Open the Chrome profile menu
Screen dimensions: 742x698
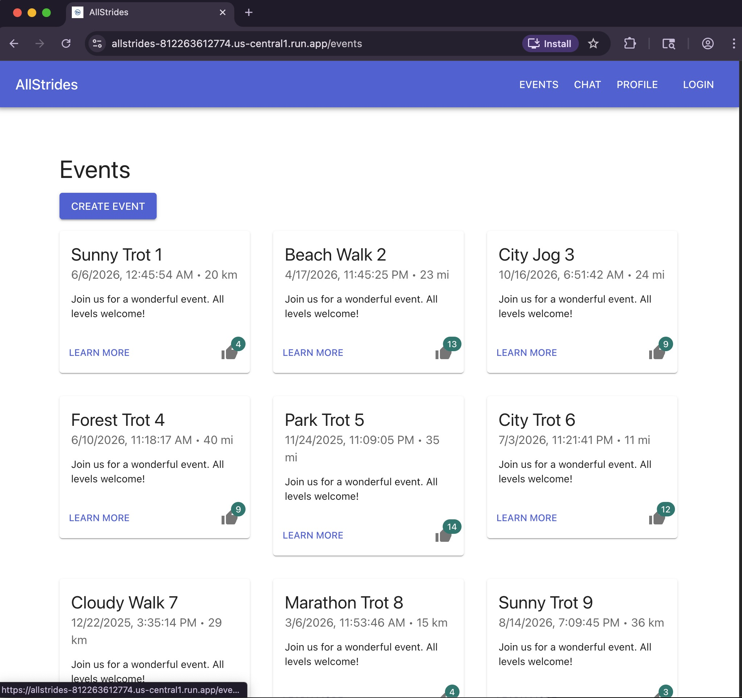pos(708,43)
